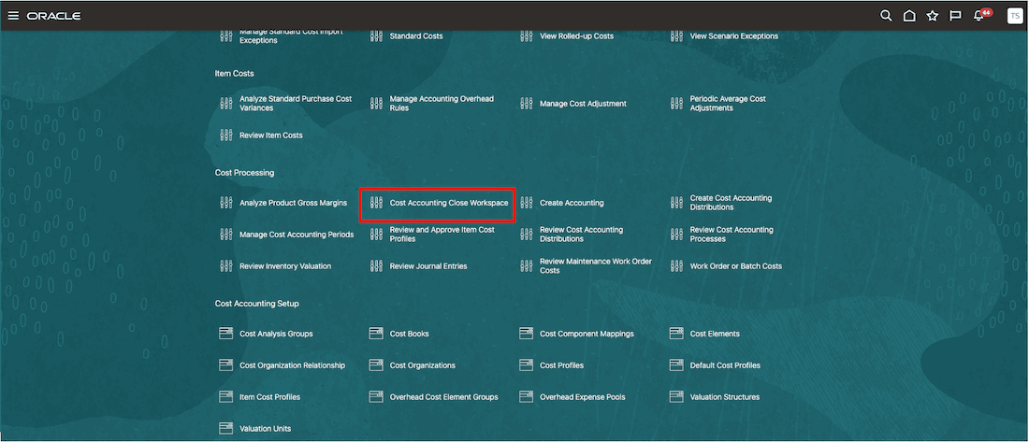Open the TS user profile menu
1029x442 pixels.
(x=1015, y=16)
